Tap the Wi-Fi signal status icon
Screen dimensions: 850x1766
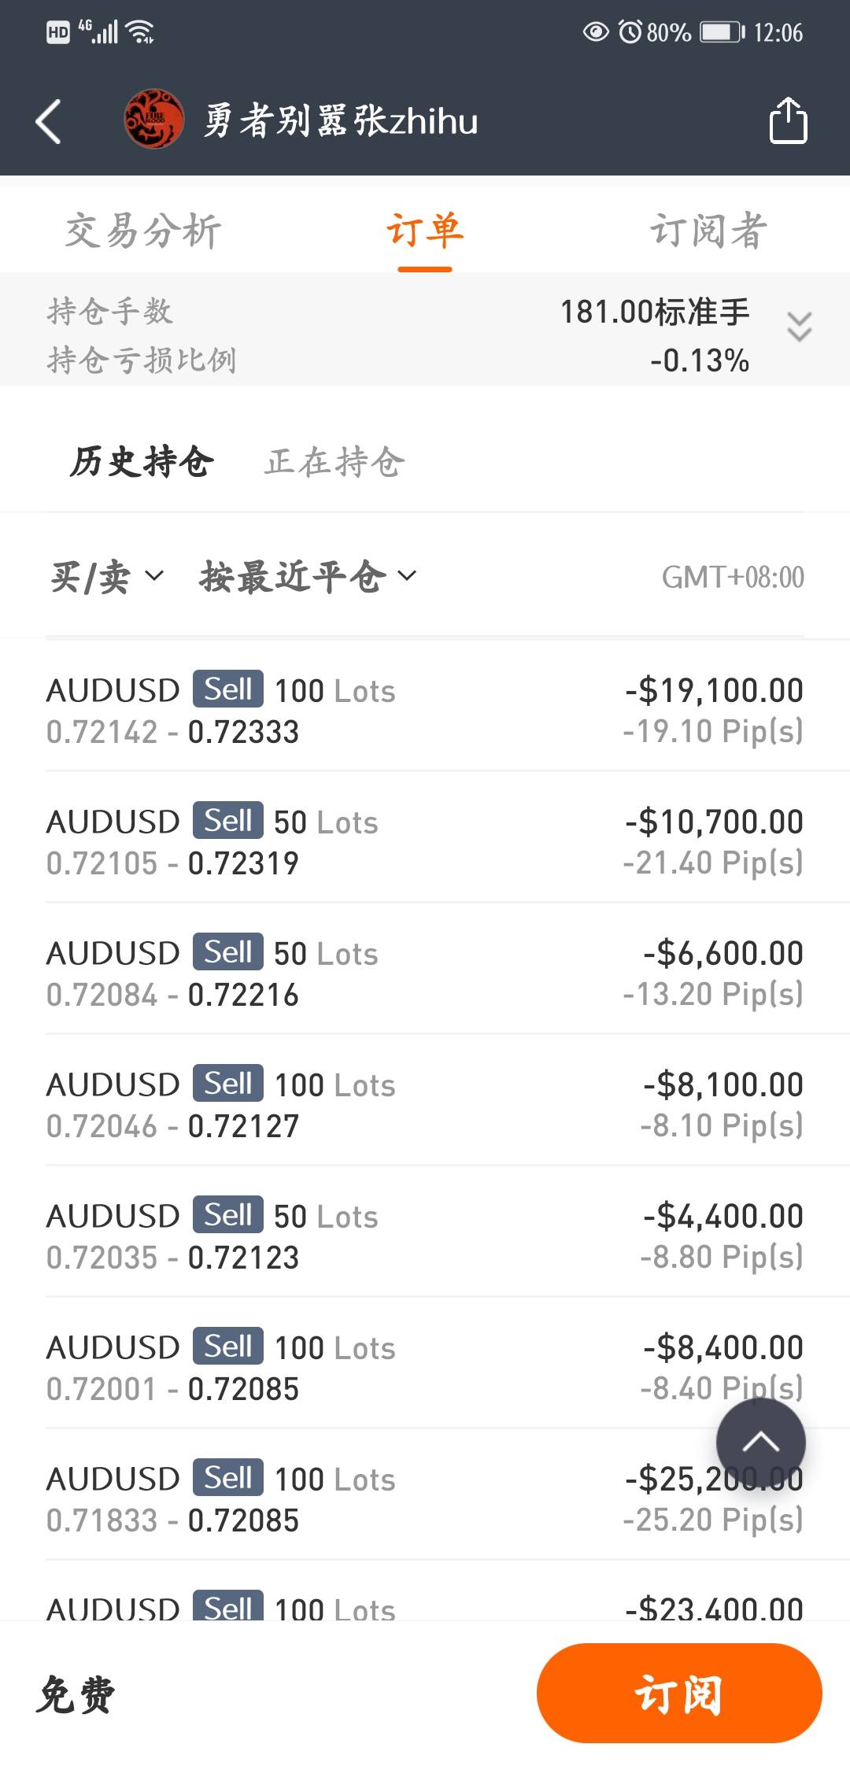pyautogui.click(x=141, y=32)
